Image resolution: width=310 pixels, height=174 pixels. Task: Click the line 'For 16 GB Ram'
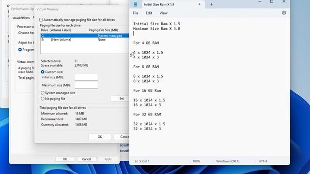147,90
